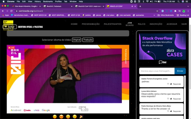The width and height of the screenshot is (191, 119).
Task: Send message with Enviar button
Action: coord(180,71)
